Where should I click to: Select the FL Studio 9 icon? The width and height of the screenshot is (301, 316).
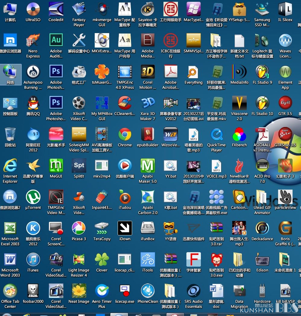pyautogui.click(x=262, y=72)
